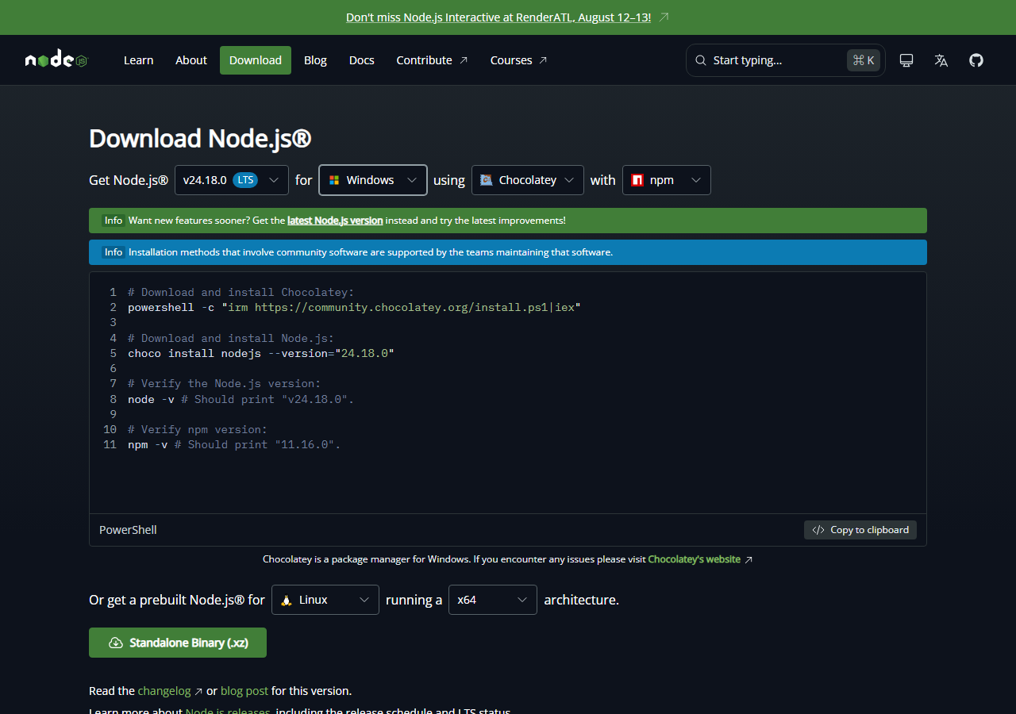1016x714 pixels.
Task: Click the RenderATL Node.js Interactive banner link
Action: coord(498,17)
